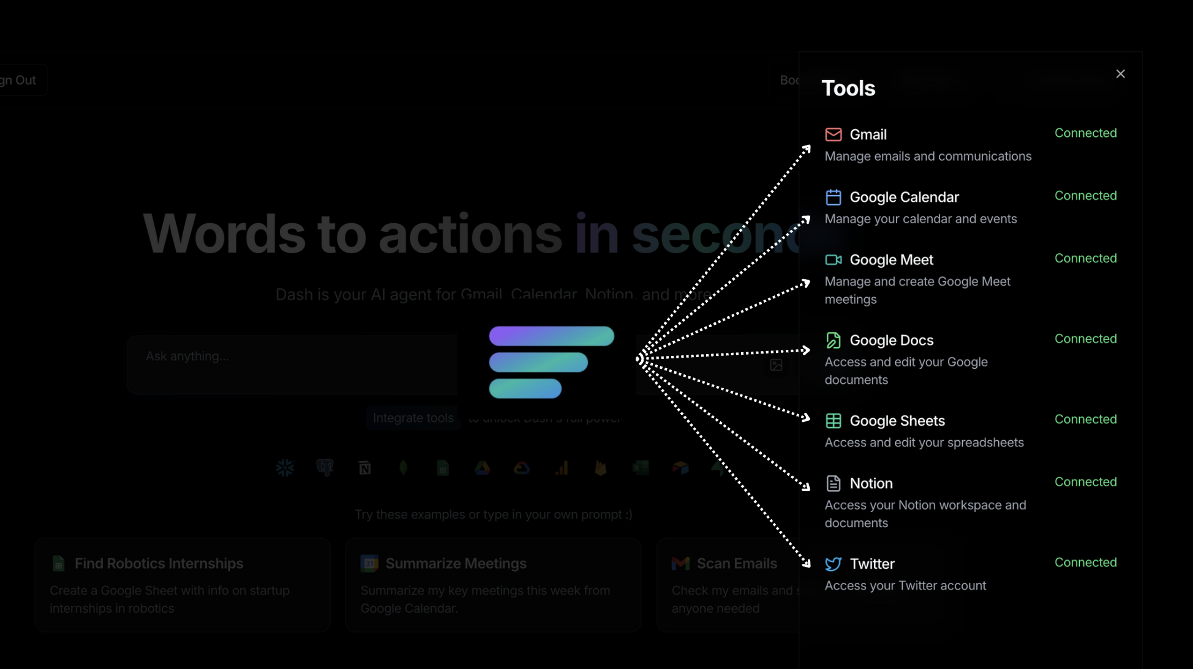Toggle Gmail's Connected status

coord(1085,133)
